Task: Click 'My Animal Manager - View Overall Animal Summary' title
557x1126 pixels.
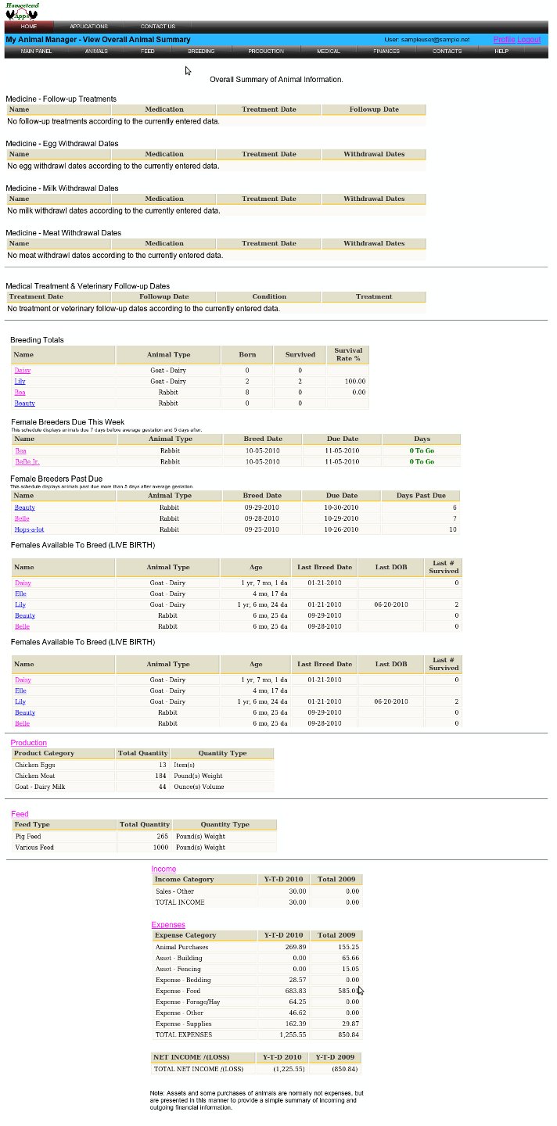Action: point(98,39)
